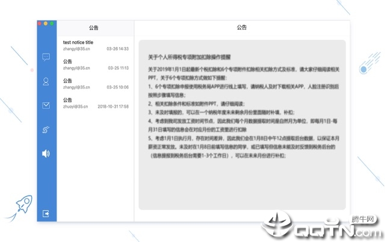
Task: Open the contacts person icon
Action: pyautogui.click(x=46, y=81)
